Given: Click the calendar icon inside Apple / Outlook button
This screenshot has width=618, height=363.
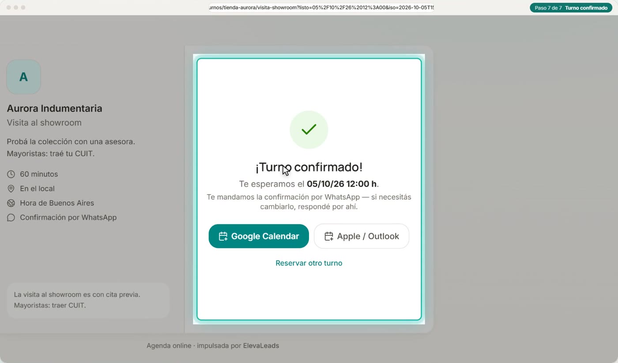Looking at the screenshot, I should [328, 236].
